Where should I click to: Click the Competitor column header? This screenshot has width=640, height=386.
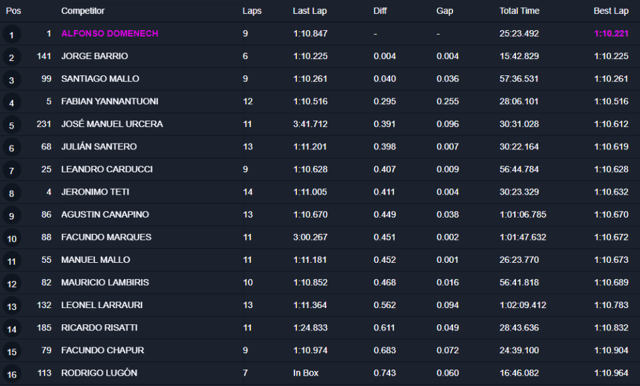(83, 11)
